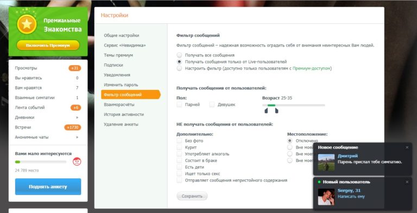Open Вам нравятся in sidebar
The image size is (417, 213).
pyautogui.click(x=28, y=88)
